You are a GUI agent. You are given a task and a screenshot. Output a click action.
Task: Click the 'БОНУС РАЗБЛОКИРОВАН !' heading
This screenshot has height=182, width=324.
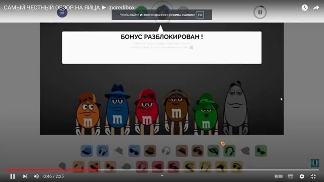tap(162, 37)
